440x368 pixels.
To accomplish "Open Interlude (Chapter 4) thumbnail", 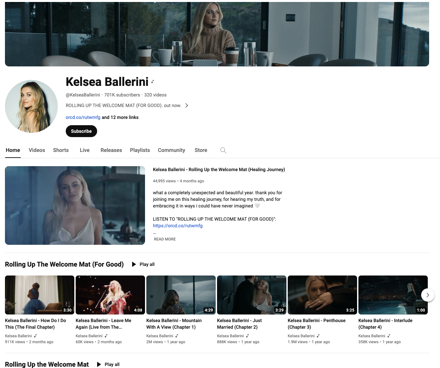I will pos(393,295).
